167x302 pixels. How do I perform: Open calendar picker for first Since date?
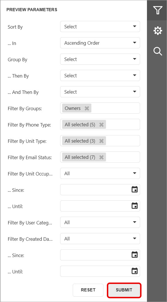coord(134,190)
